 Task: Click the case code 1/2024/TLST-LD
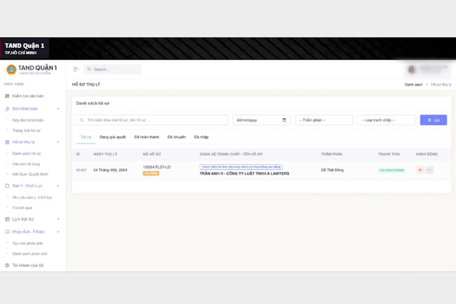pos(157,167)
